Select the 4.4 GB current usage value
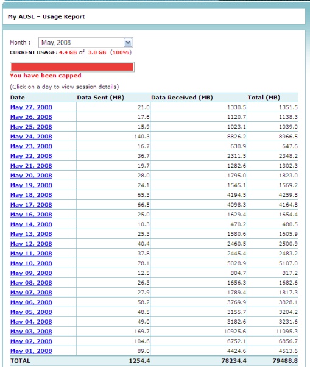310x367 pixels. tap(68, 52)
